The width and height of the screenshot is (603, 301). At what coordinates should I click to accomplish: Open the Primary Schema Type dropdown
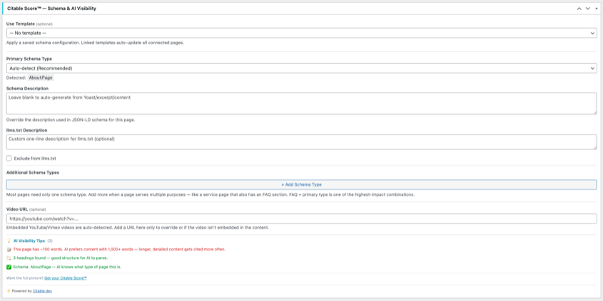pos(301,68)
